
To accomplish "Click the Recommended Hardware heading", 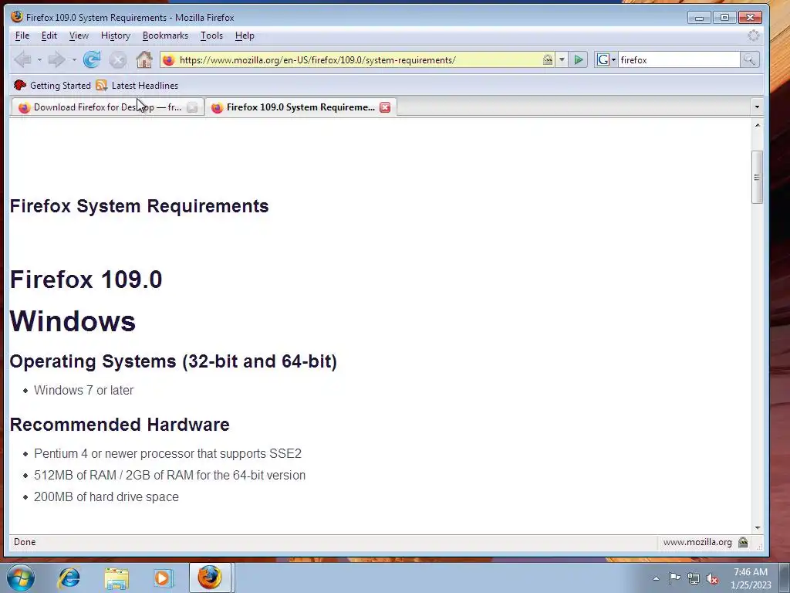I will tap(120, 425).
